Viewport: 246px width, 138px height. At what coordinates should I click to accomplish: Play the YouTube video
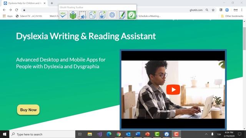pos(173,90)
